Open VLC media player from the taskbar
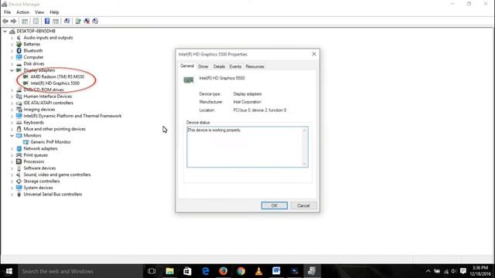The height and width of the screenshot is (278, 495). coord(259,271)
